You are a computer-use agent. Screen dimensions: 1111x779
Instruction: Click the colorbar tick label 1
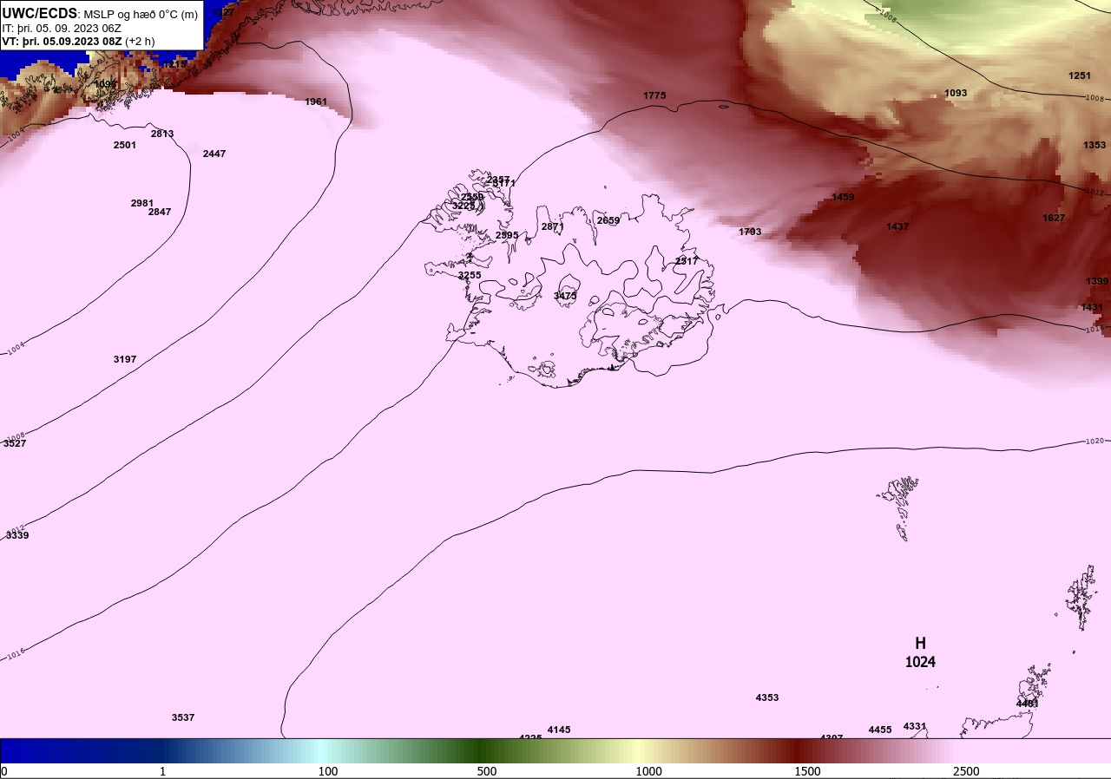162,771
